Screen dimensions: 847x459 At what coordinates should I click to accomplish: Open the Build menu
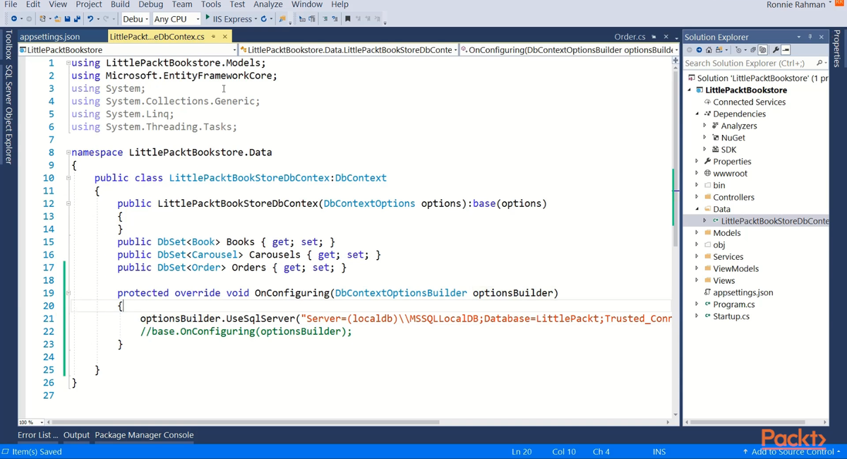(x=120, y=4)
